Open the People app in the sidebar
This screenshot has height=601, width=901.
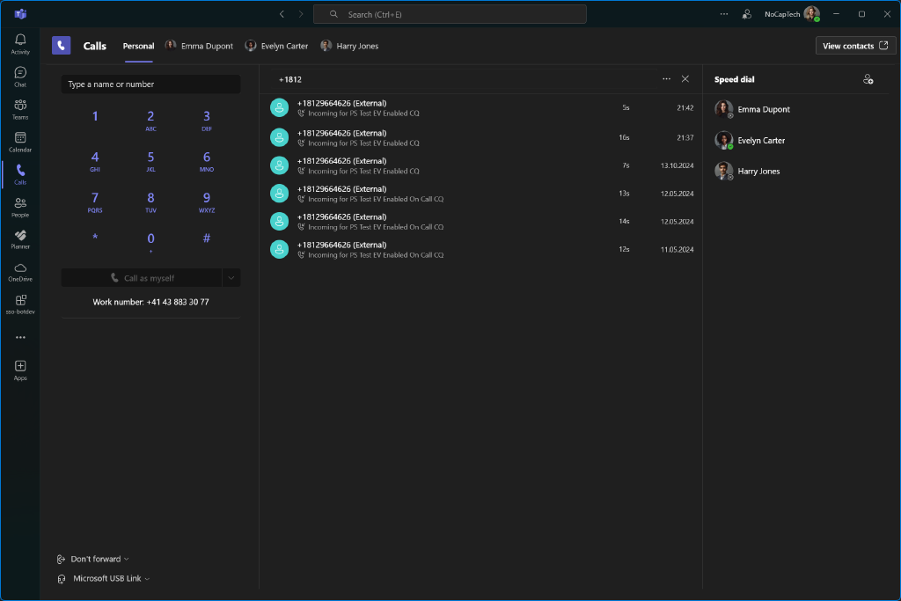(x=19, y=207)
